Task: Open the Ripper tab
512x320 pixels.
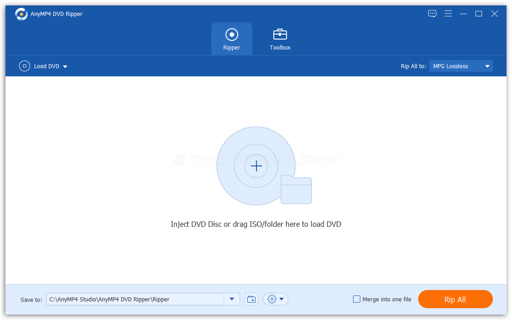Action: tap(231, 39)
